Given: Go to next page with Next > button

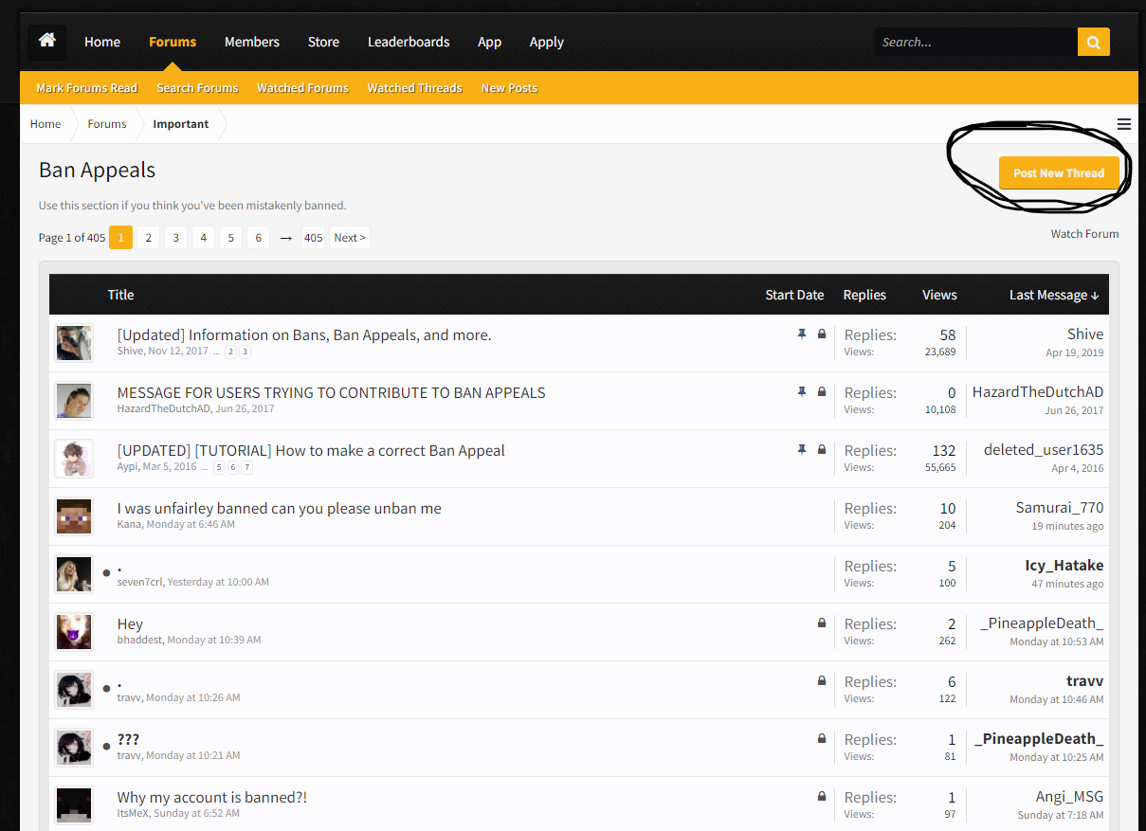Looking at the screenshot, I should tap(350, 238).
